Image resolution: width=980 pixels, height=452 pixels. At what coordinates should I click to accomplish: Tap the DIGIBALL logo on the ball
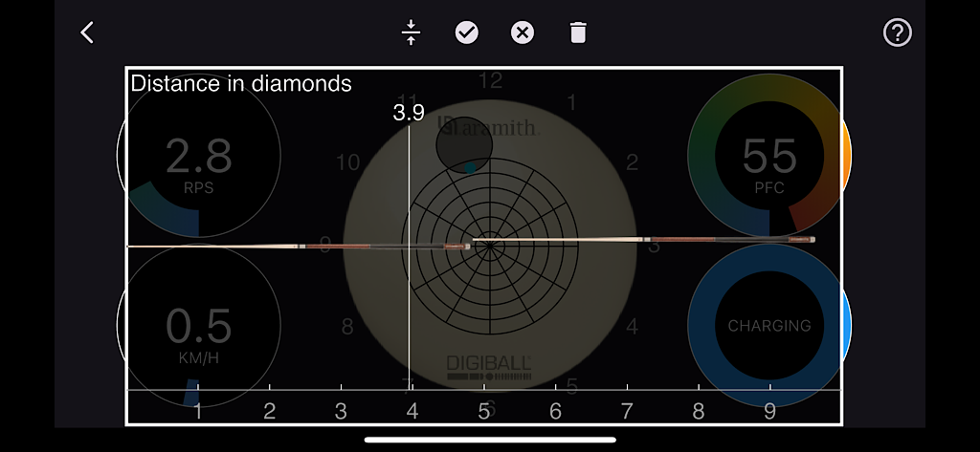point(489,363)
